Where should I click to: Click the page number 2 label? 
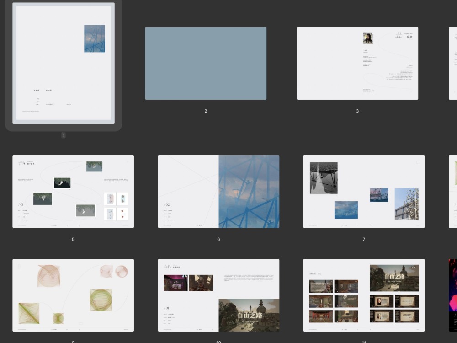pos(206,111)
